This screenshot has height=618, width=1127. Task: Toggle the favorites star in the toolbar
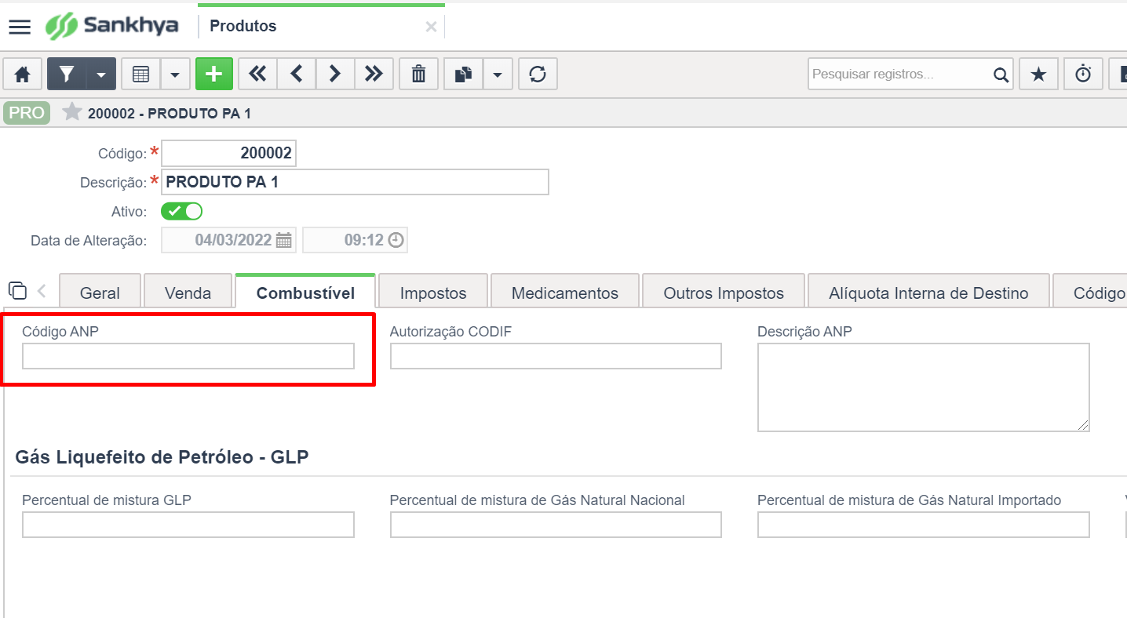(1038, 73)
